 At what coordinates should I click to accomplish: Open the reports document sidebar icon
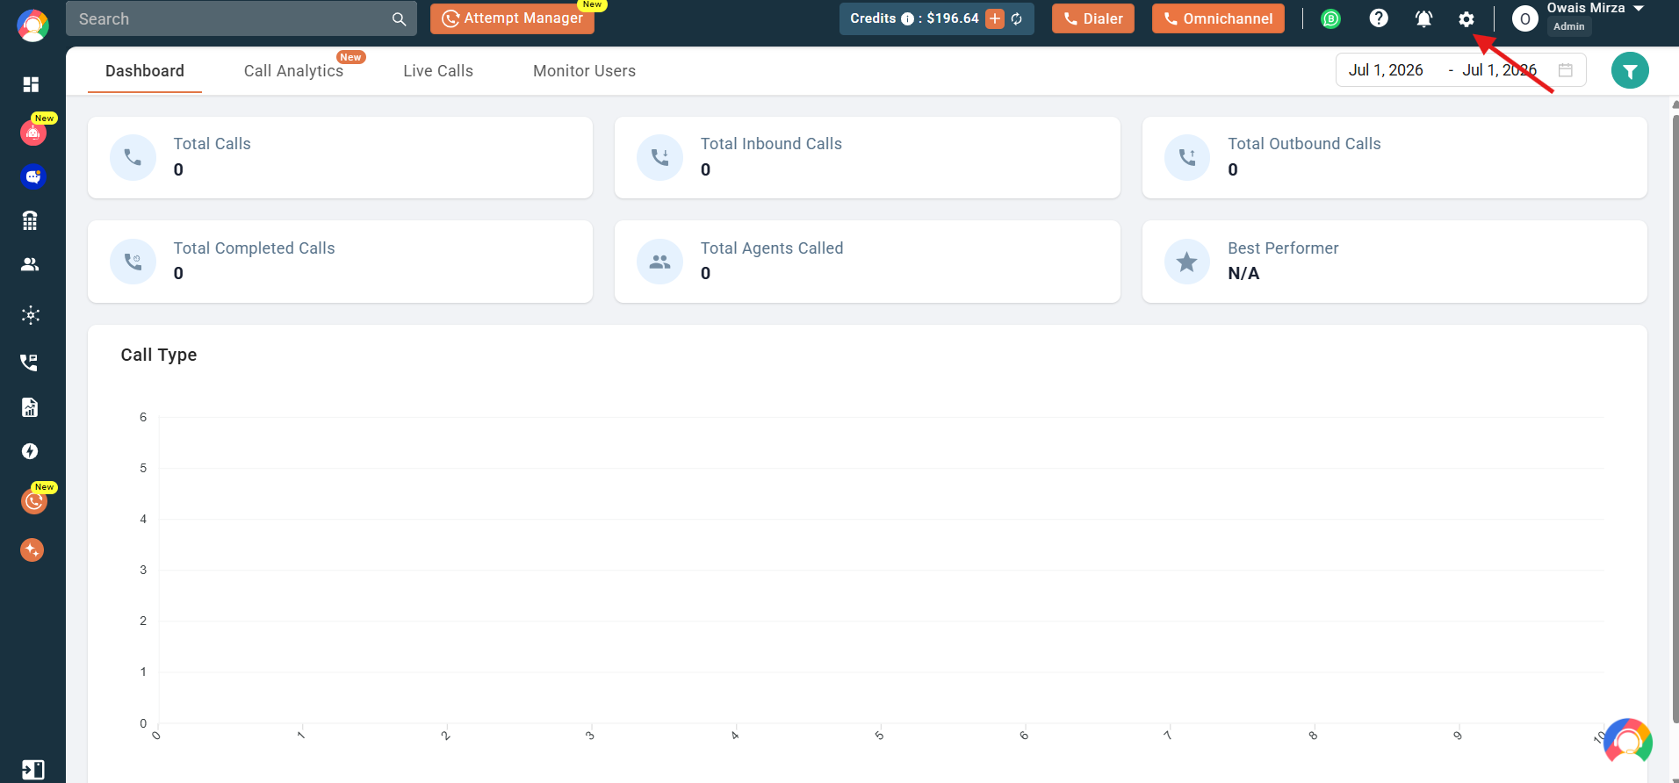point(30,406)
